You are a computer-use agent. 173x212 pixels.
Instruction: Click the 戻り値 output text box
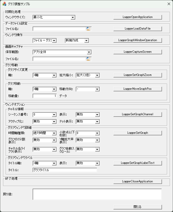97,194
